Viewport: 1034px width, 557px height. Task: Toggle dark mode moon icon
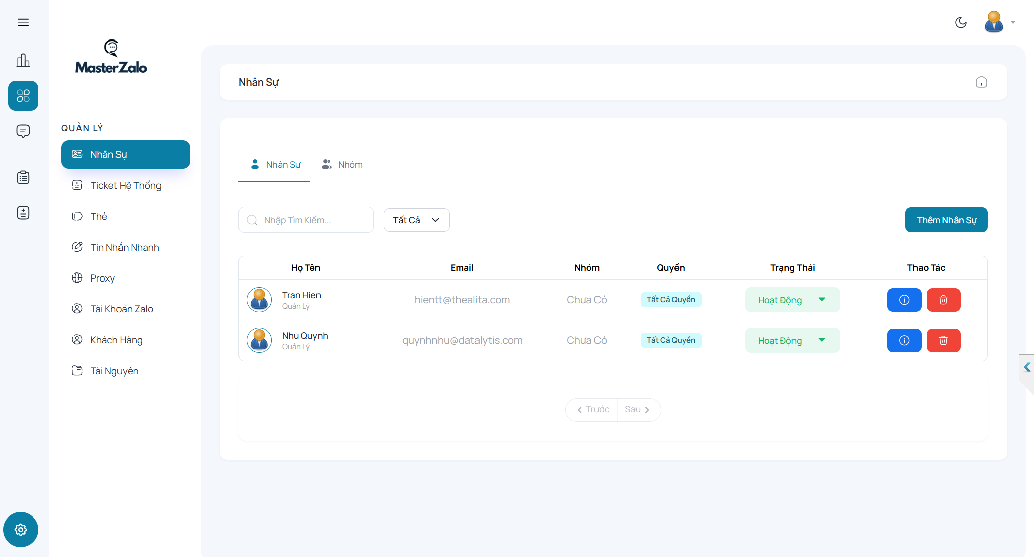coord(961,22)
